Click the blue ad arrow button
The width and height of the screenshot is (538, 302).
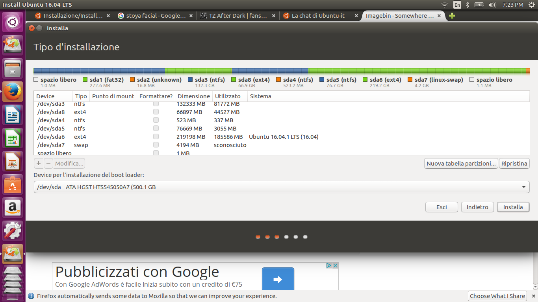click(278, 279)
